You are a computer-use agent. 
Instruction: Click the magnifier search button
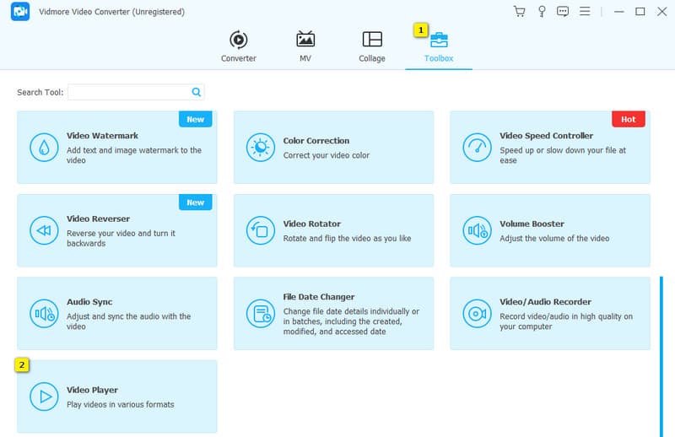coord(197,92)
